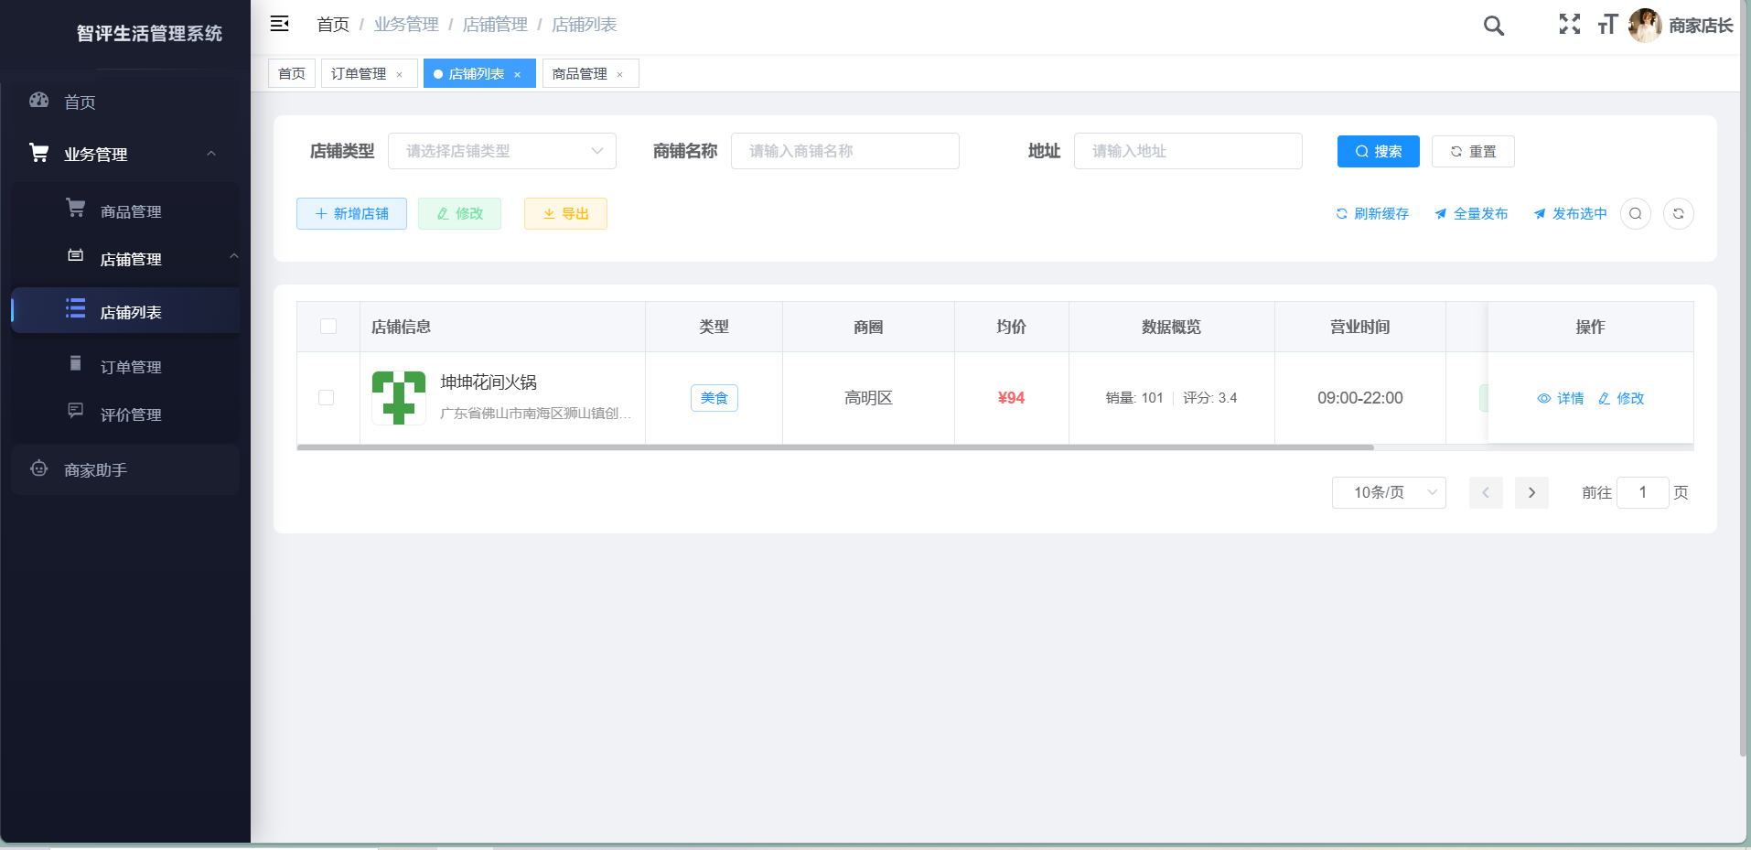
Task: Open the font size setting icon
Action: [x=1607, y=25]
